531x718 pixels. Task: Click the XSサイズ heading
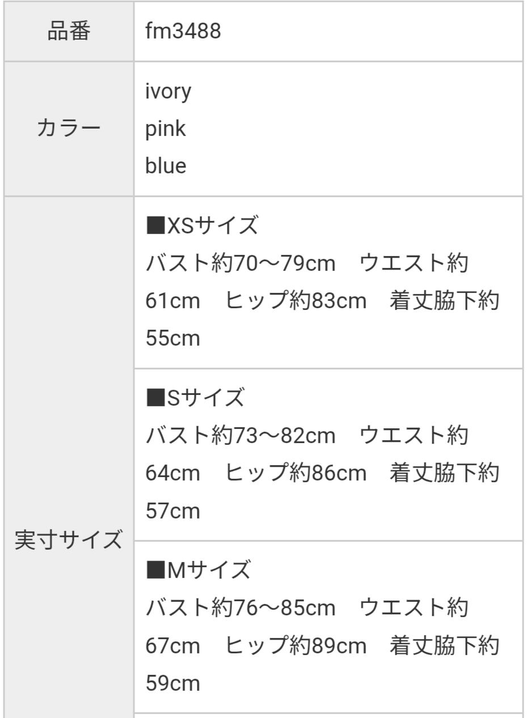click(203, 227)
